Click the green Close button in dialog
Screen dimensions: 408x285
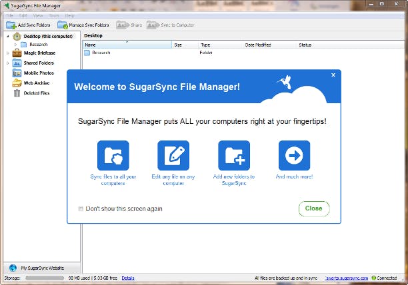pyautogui.click(x=314, y=208)
